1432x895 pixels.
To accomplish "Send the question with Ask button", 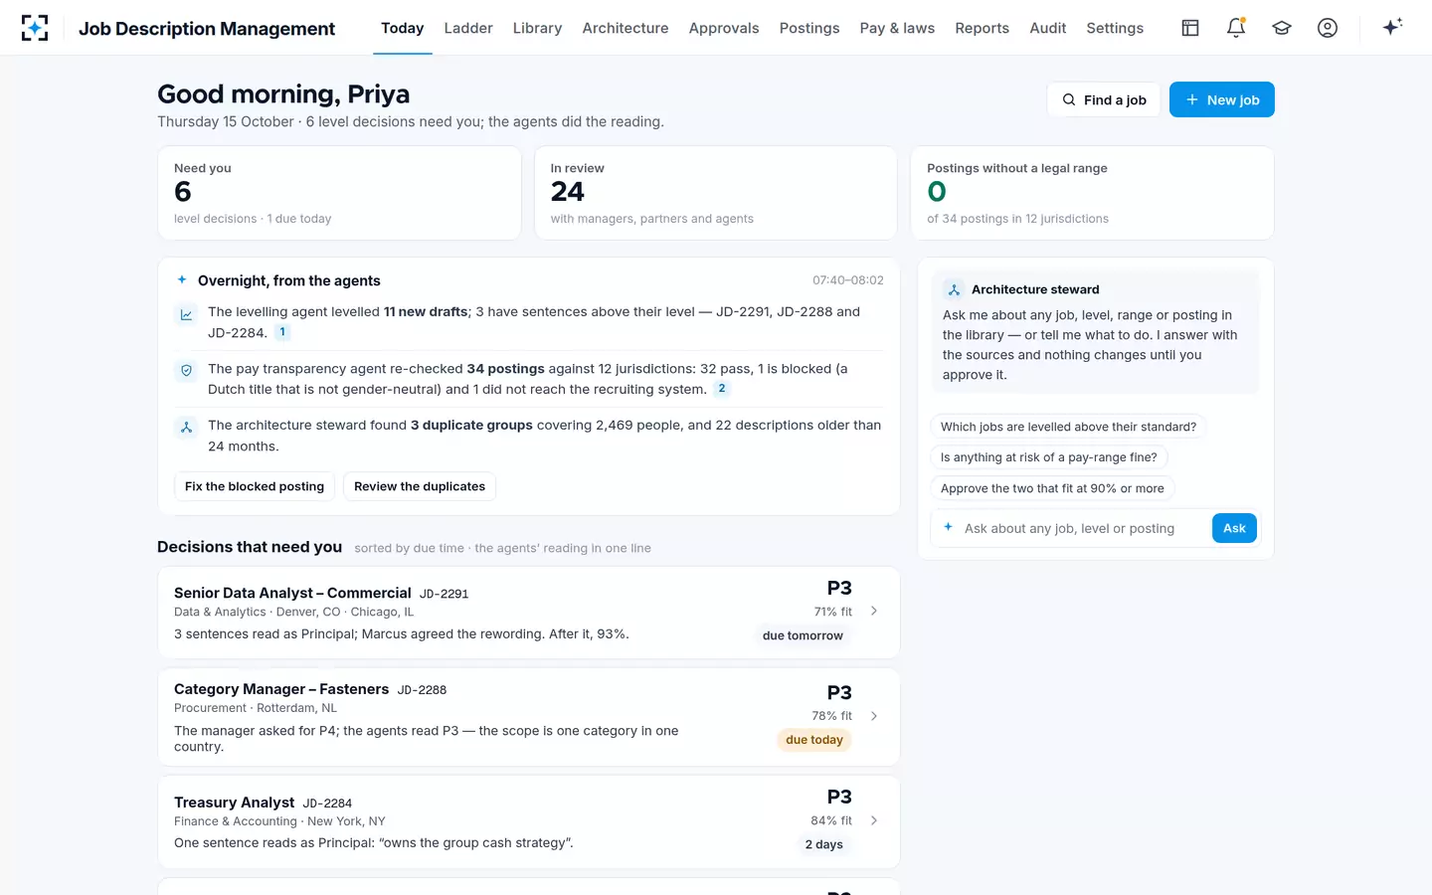I will (x=1234, y=528).
